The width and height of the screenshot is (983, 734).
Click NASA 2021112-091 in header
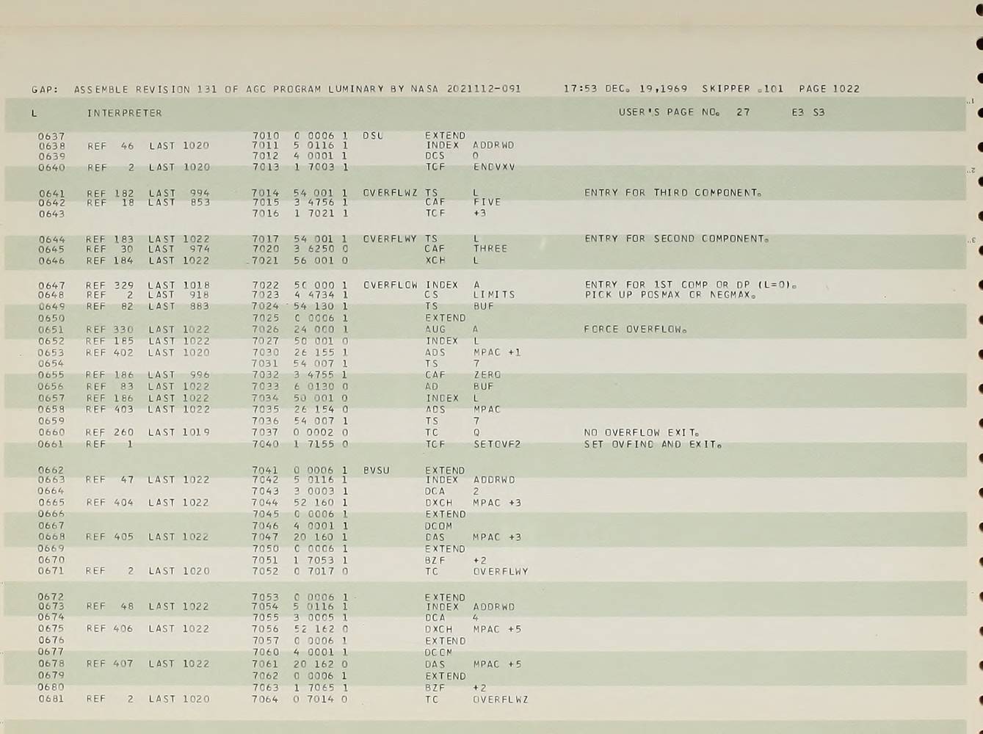coord(465,89)
